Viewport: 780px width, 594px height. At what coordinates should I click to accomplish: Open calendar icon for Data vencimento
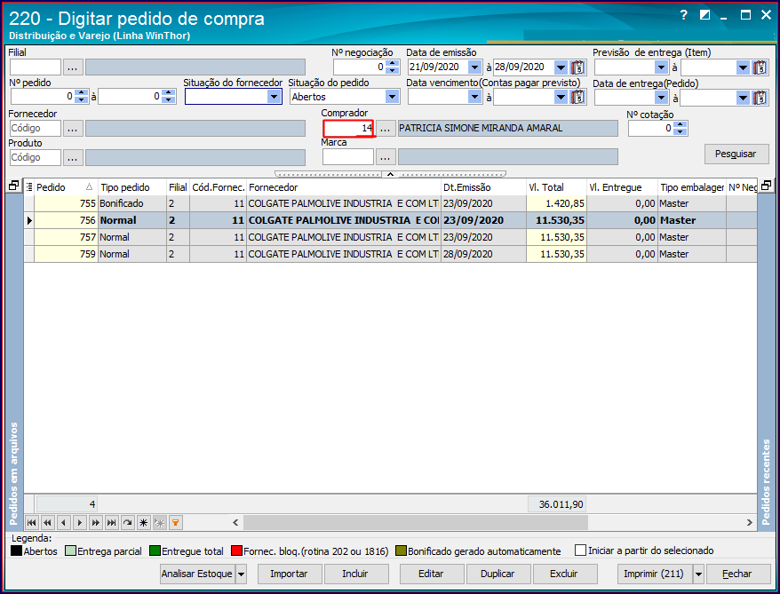click(577, 97)
